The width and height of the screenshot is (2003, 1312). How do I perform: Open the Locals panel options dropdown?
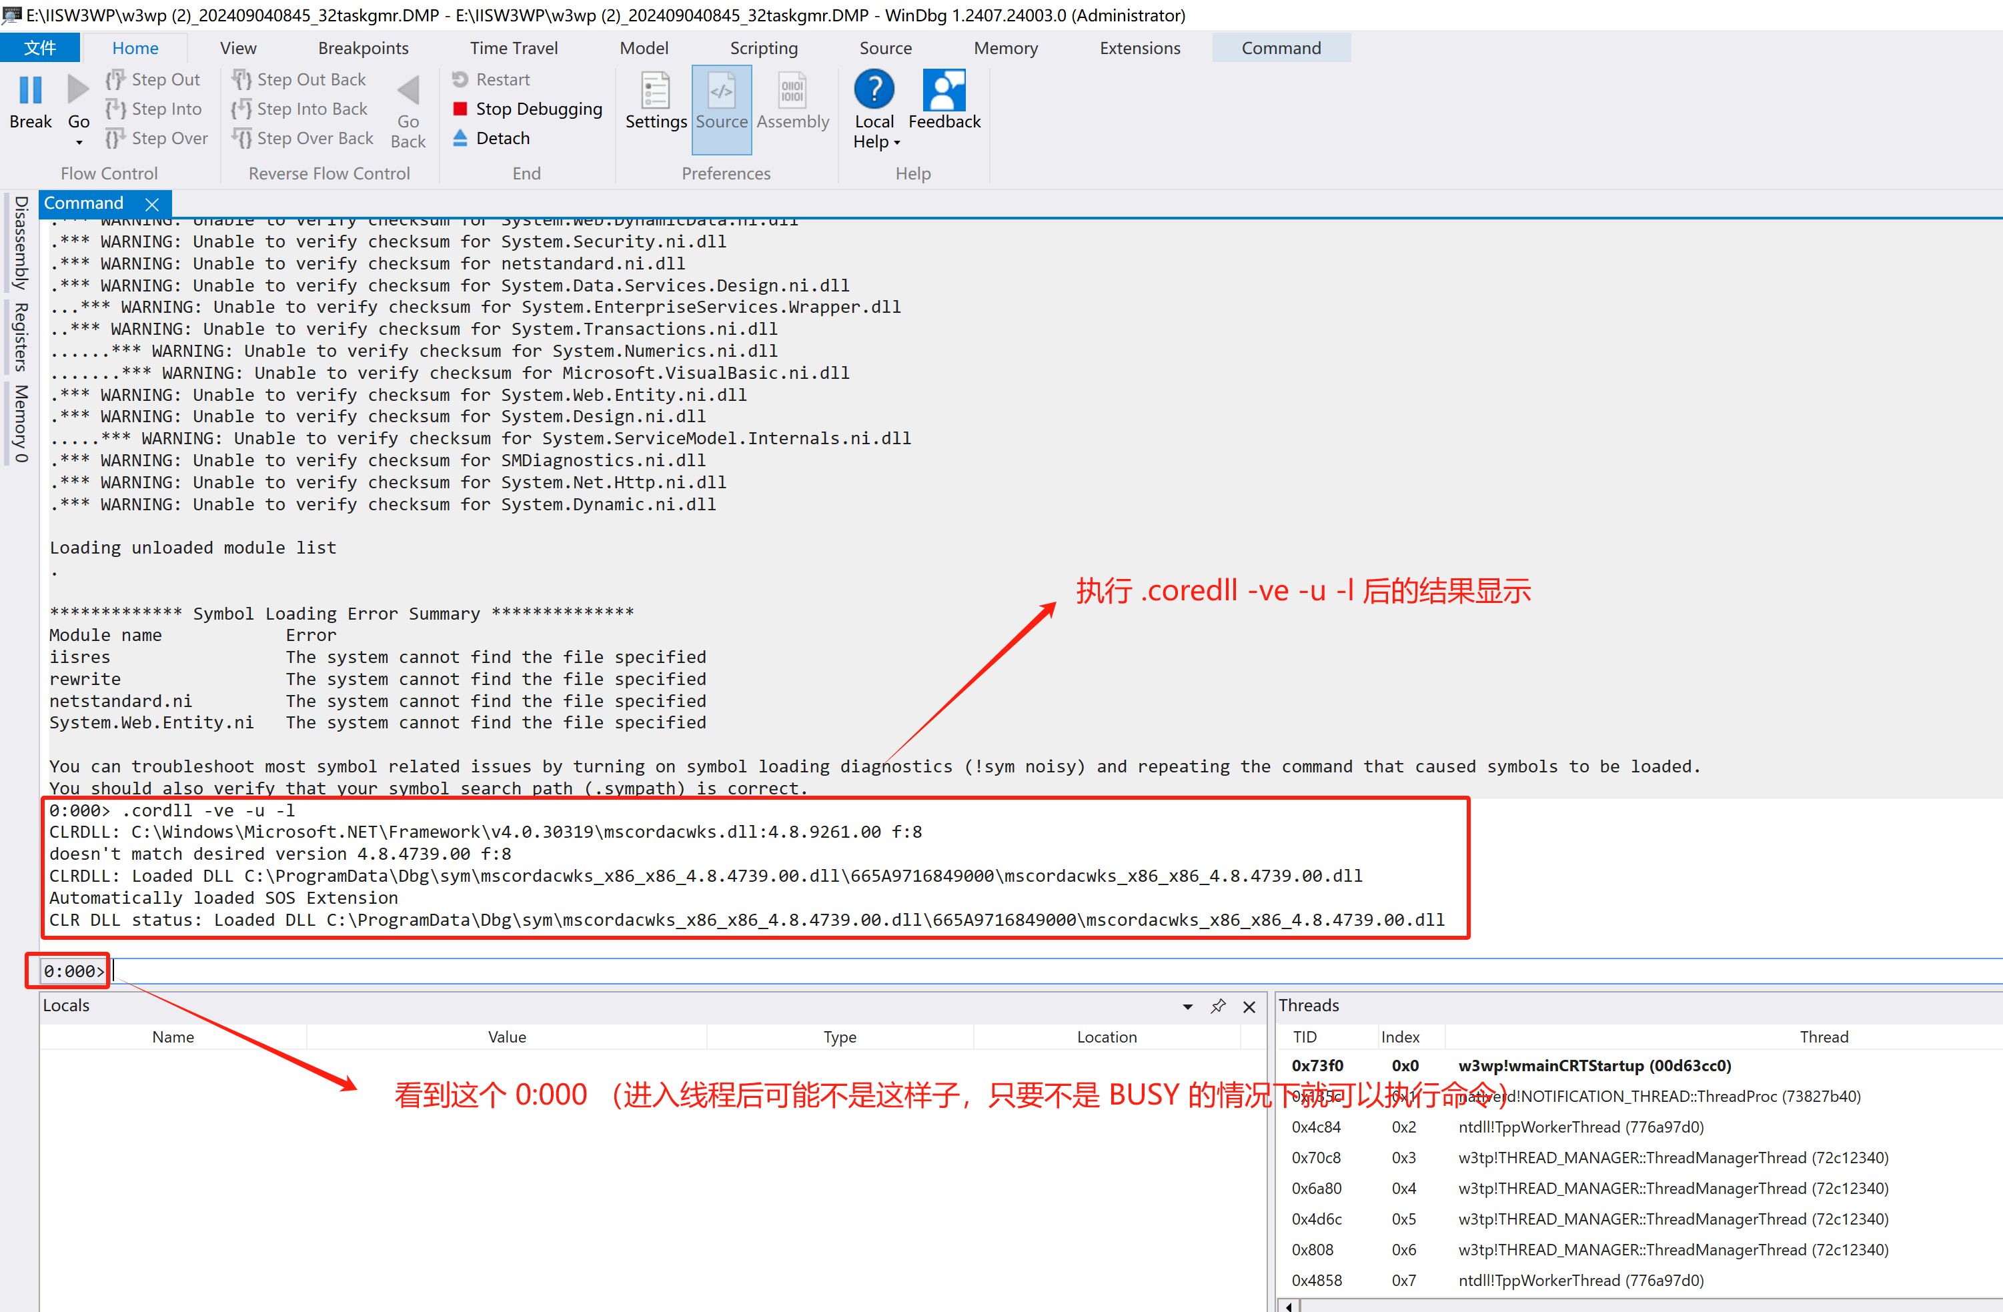(1187, 1007)
